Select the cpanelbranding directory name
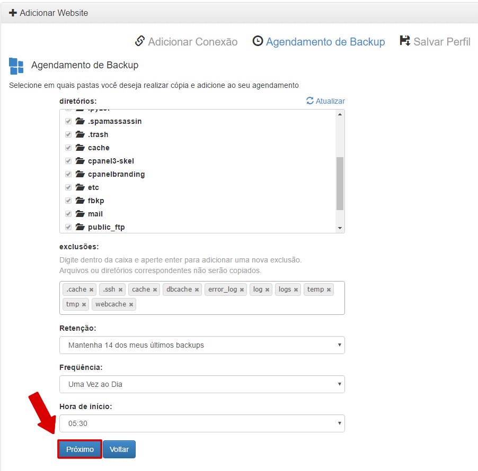This screenshot has width=478, height=471. (x=116, y=174)
